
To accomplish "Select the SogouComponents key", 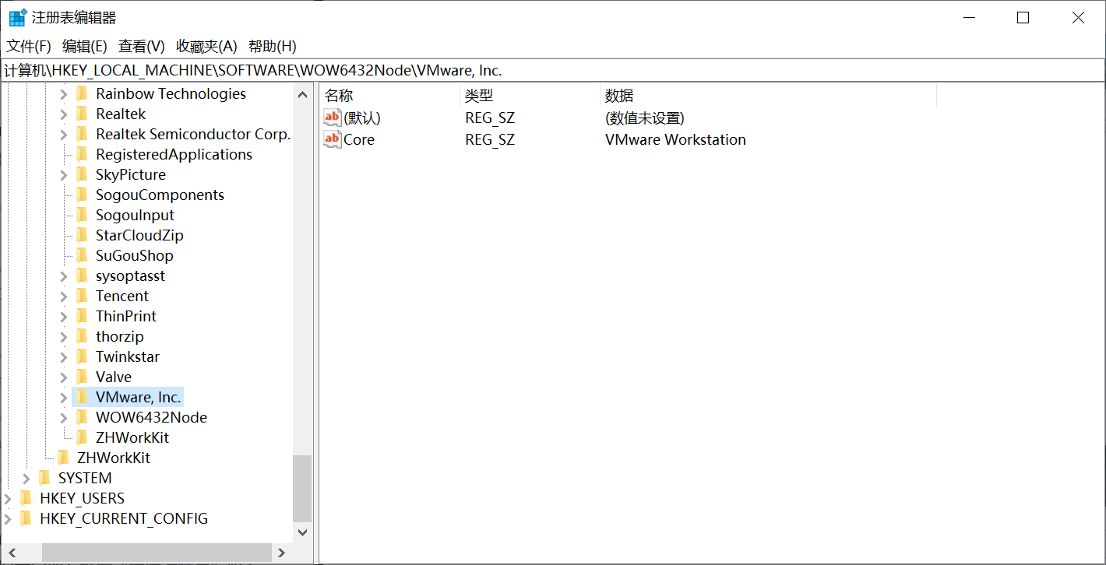I will [x=160, y=195].
